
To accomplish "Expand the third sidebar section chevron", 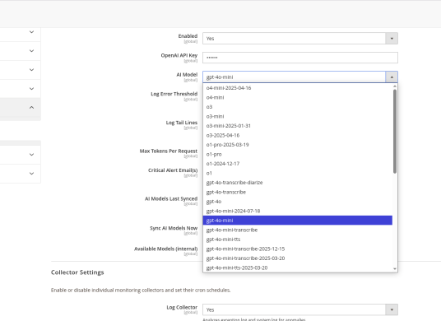I will 31,70.
